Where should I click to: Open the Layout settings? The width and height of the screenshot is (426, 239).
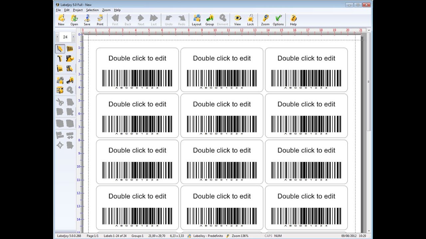[x=197, y=20]
